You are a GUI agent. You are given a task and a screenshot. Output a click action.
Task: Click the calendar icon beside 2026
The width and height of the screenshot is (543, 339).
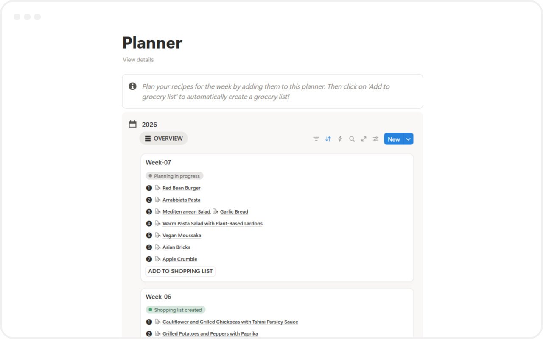coord(133,124)
